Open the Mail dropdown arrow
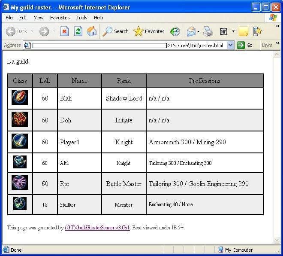This screenshot has height=256, width=283. click(198, 31)
